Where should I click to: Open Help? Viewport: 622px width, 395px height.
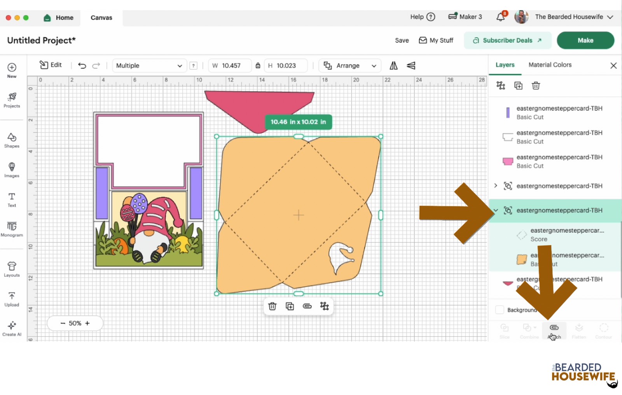point(423,17)
